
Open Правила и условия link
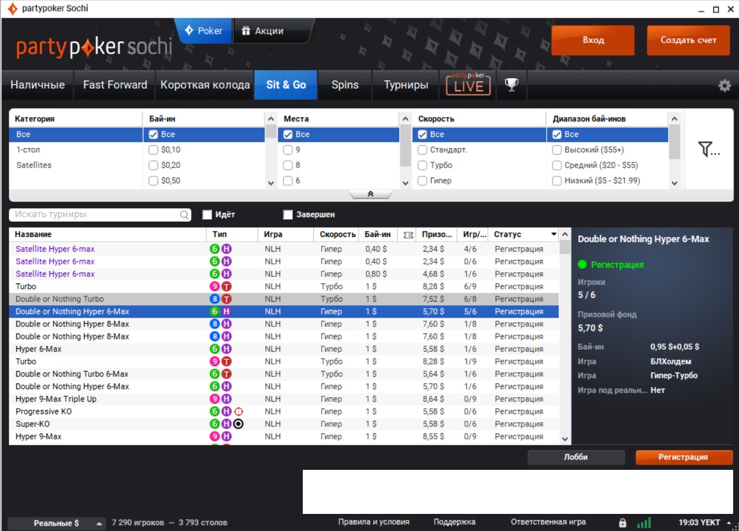[374, 522]
